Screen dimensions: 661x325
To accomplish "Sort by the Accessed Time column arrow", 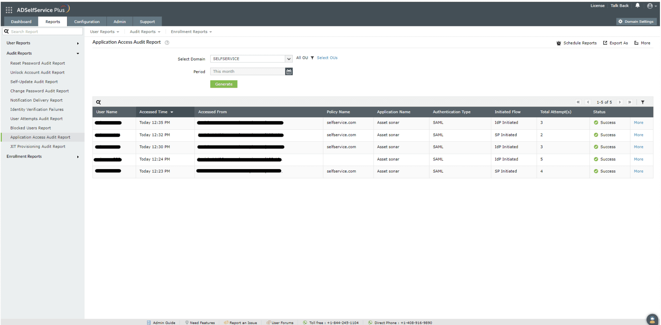I will coord(172,112).
